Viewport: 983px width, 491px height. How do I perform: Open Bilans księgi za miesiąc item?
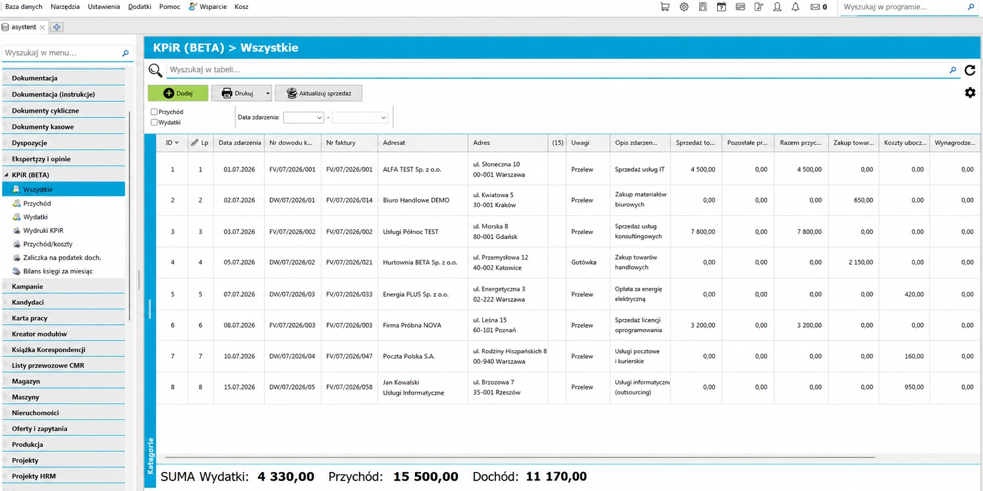click(58, 271)
